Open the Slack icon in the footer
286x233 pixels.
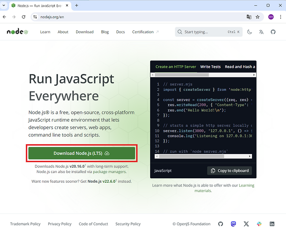point(259,224)
